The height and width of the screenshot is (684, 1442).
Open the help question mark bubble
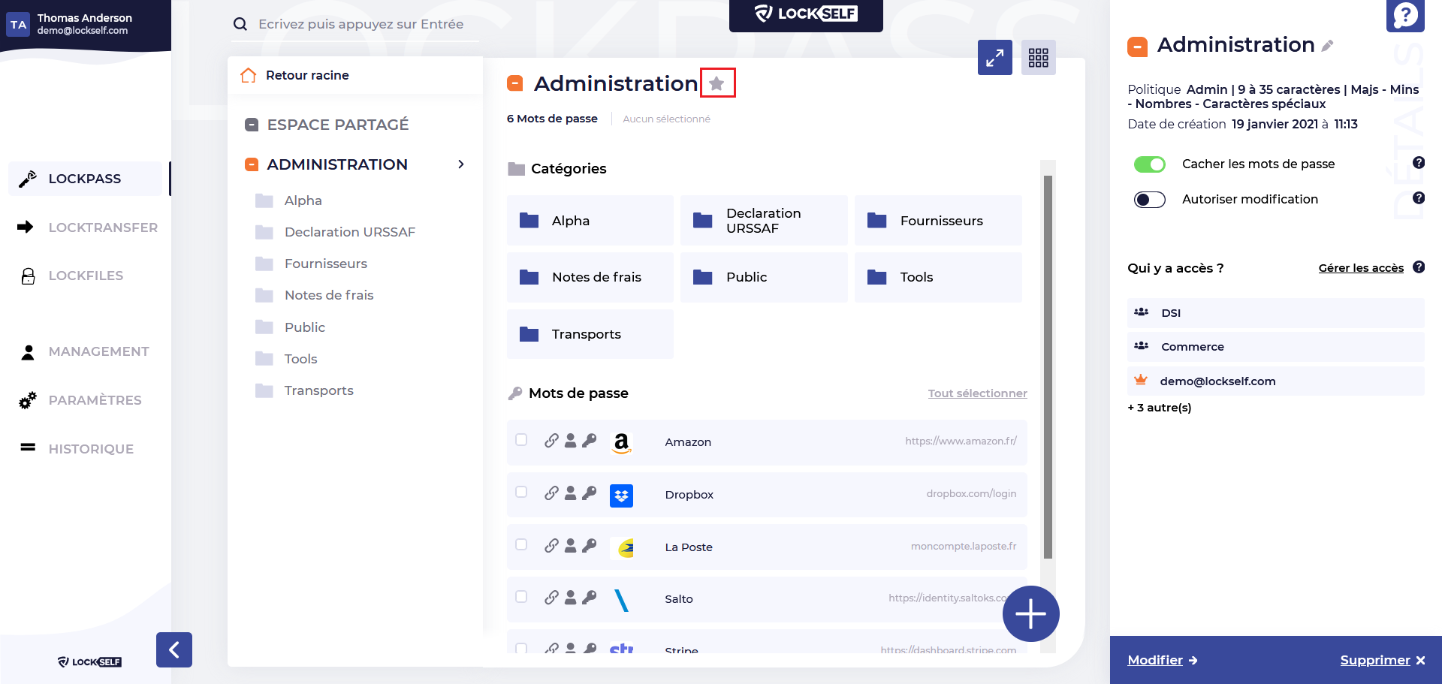click(1405, 15)
